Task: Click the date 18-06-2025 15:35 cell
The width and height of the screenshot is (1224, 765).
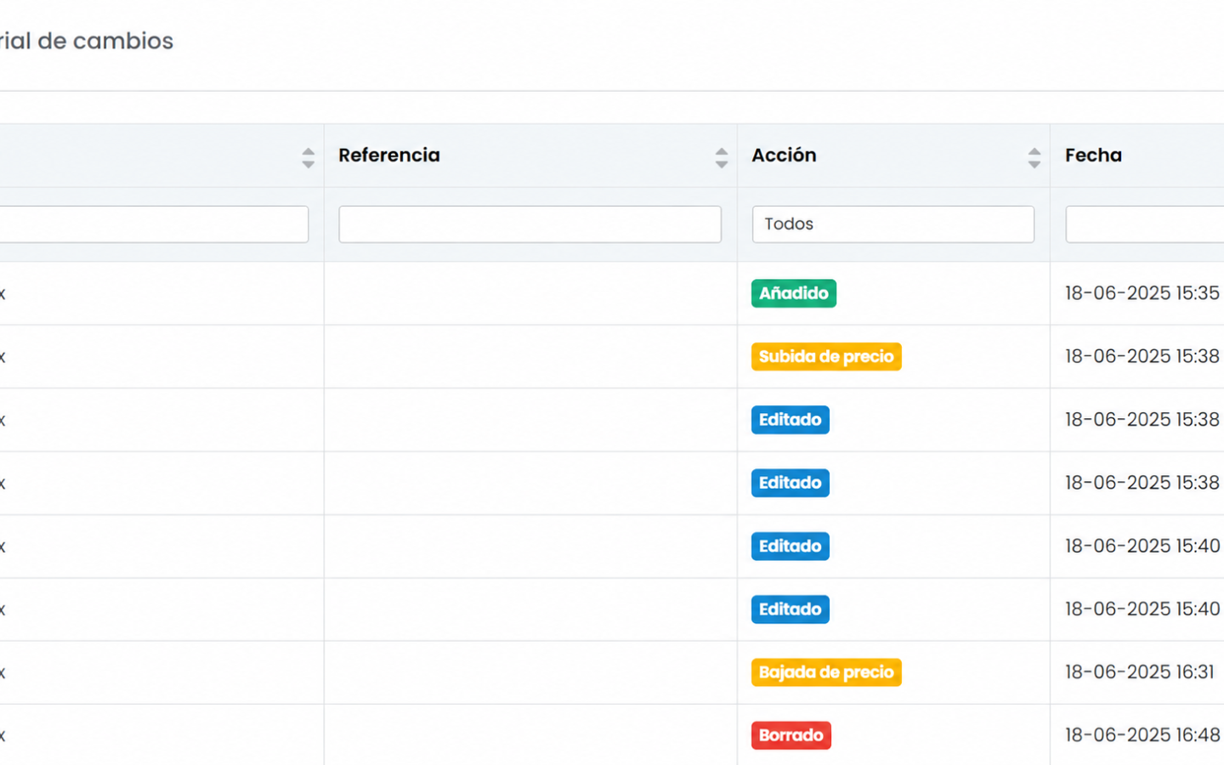Action: point(1142,293)
